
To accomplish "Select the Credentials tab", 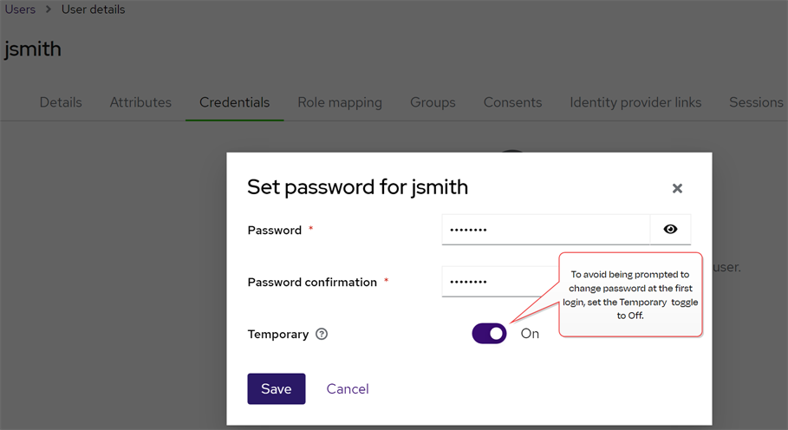I will [234, 102].
